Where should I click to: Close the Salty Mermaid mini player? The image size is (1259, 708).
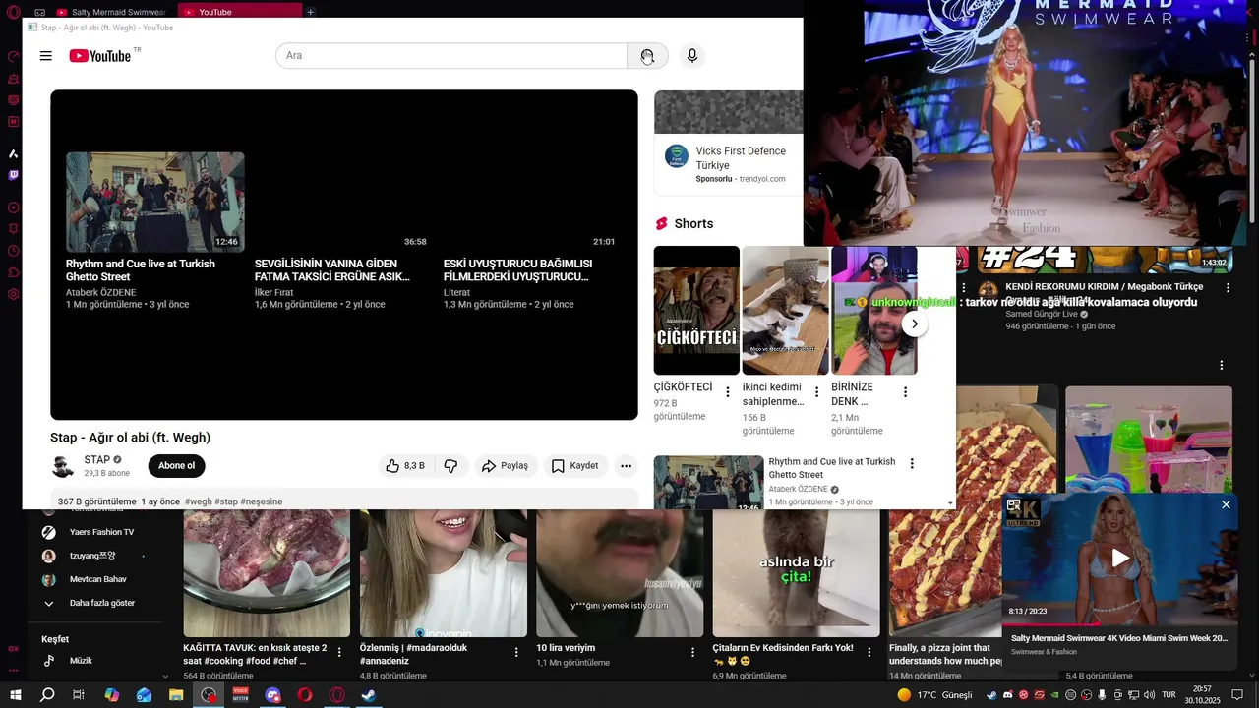(1226, 504)
